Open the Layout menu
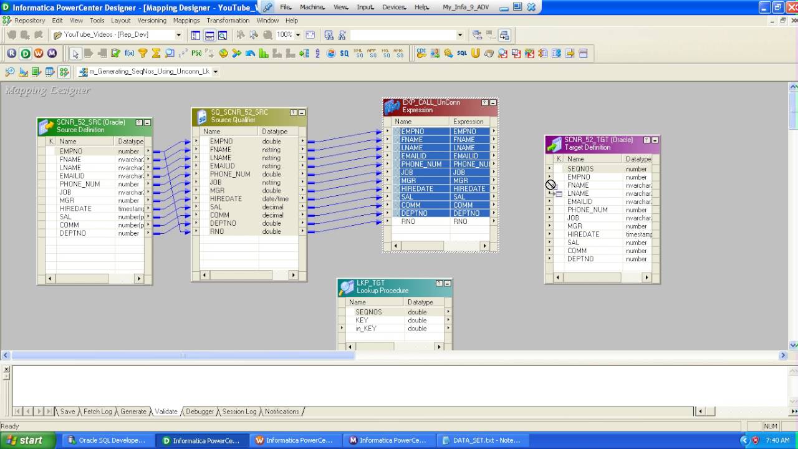 coord(121,21)
